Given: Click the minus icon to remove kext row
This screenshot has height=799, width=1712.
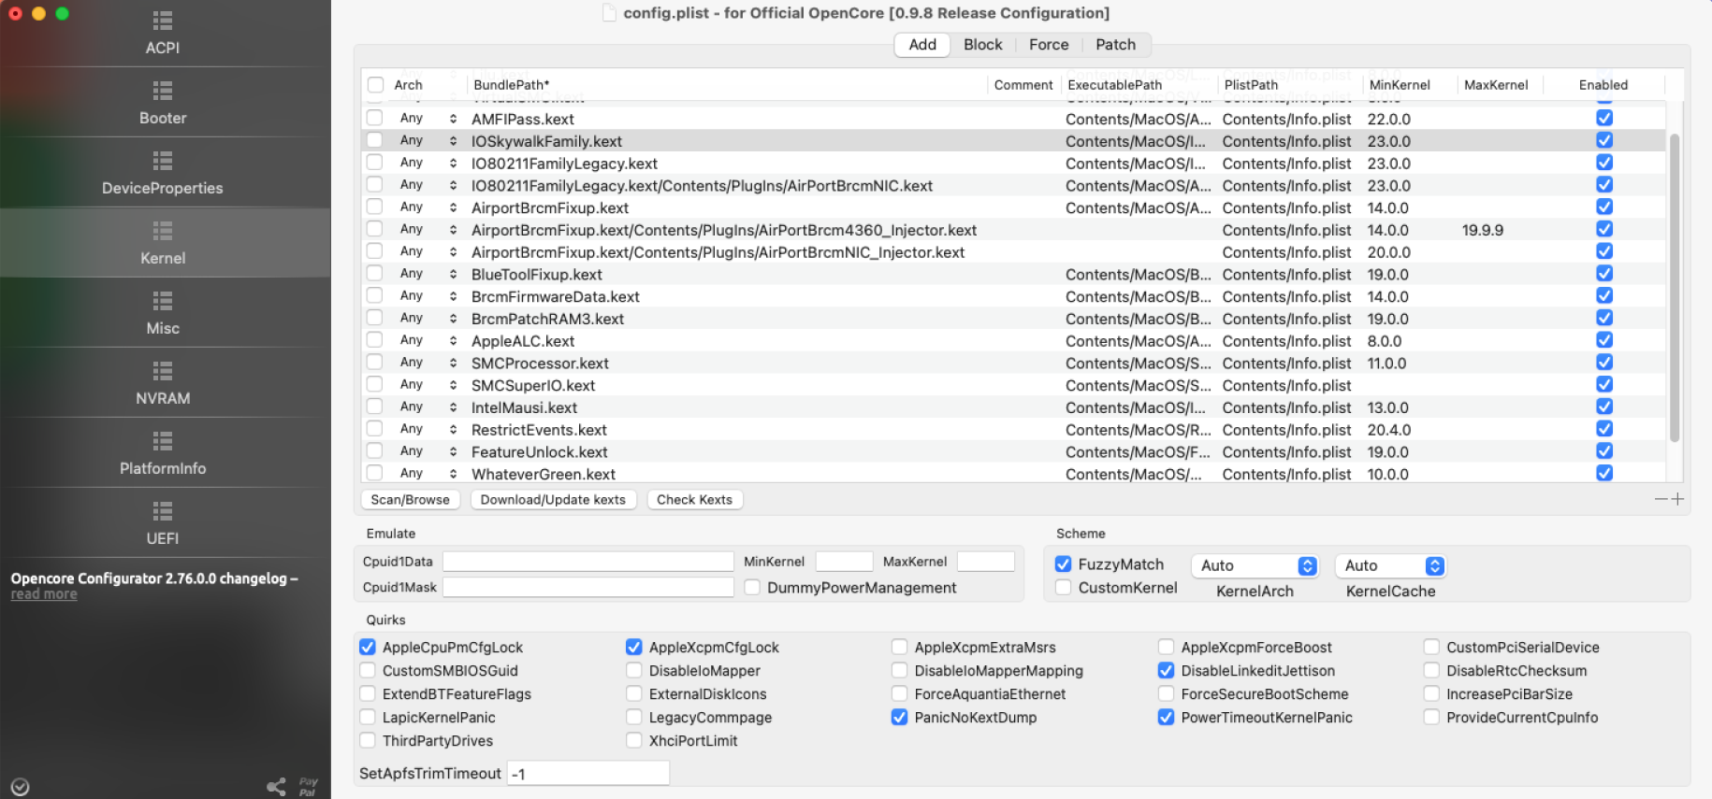Looking at the screenshot, I should [1661, 499].
